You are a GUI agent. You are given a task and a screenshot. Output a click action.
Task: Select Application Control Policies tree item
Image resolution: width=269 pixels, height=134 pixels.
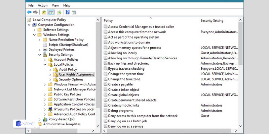coord(74,104)
